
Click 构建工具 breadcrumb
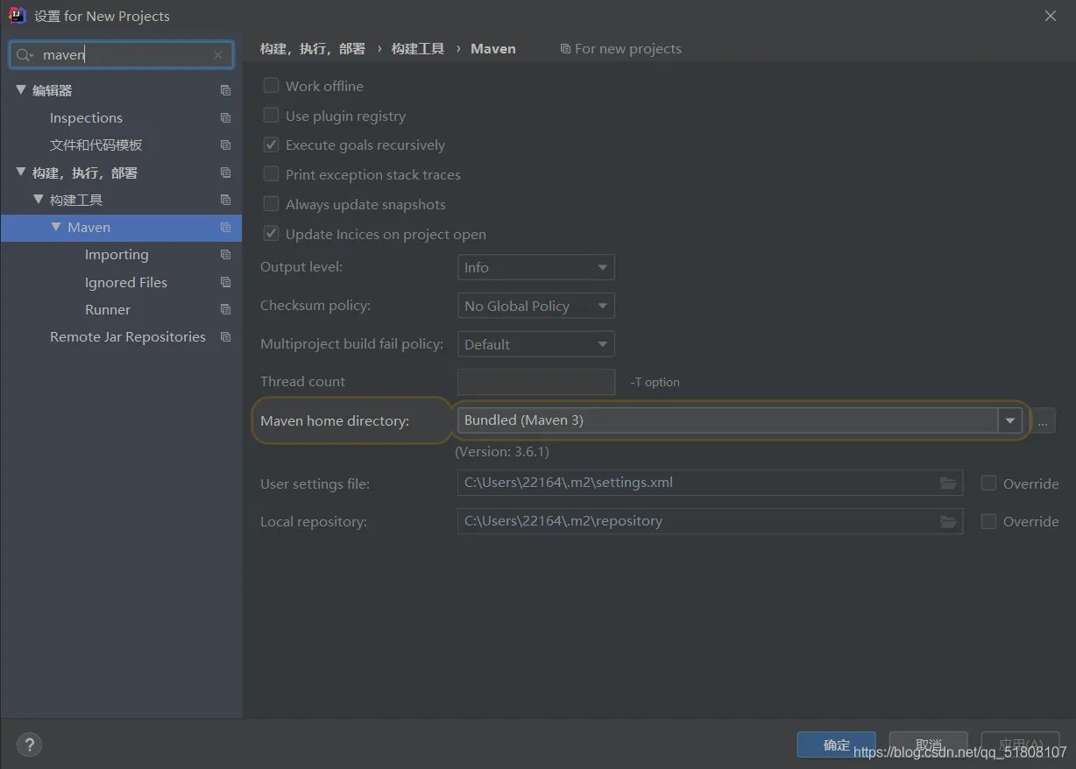(x=418, y=49)
